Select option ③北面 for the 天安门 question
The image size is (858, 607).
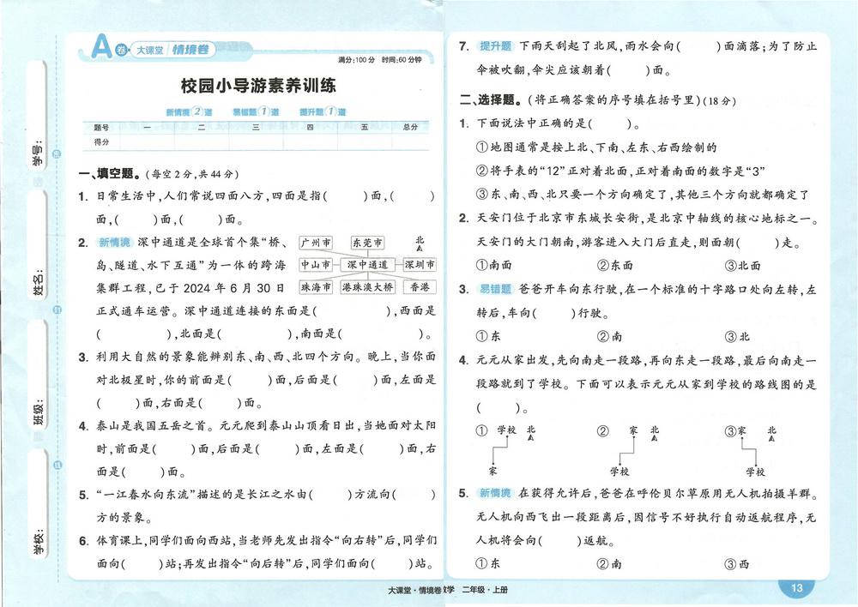pyautogui.click(x=743, y=266)
